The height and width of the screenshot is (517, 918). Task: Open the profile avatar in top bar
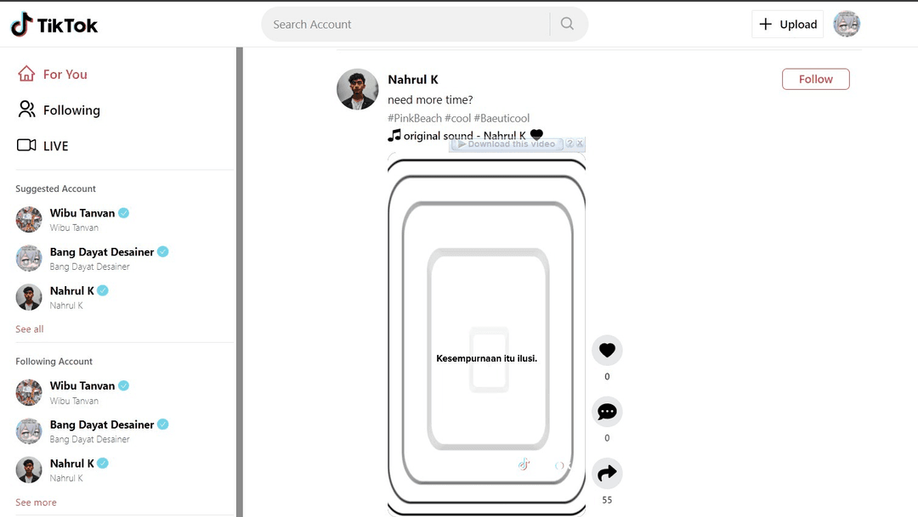click(847, 25)
